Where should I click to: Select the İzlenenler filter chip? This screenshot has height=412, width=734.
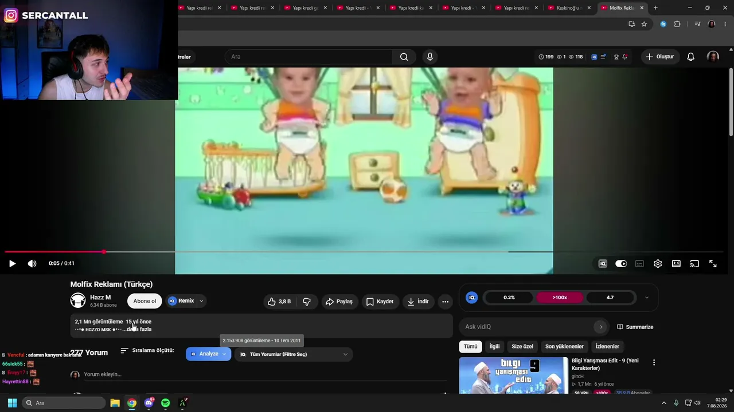607,346
